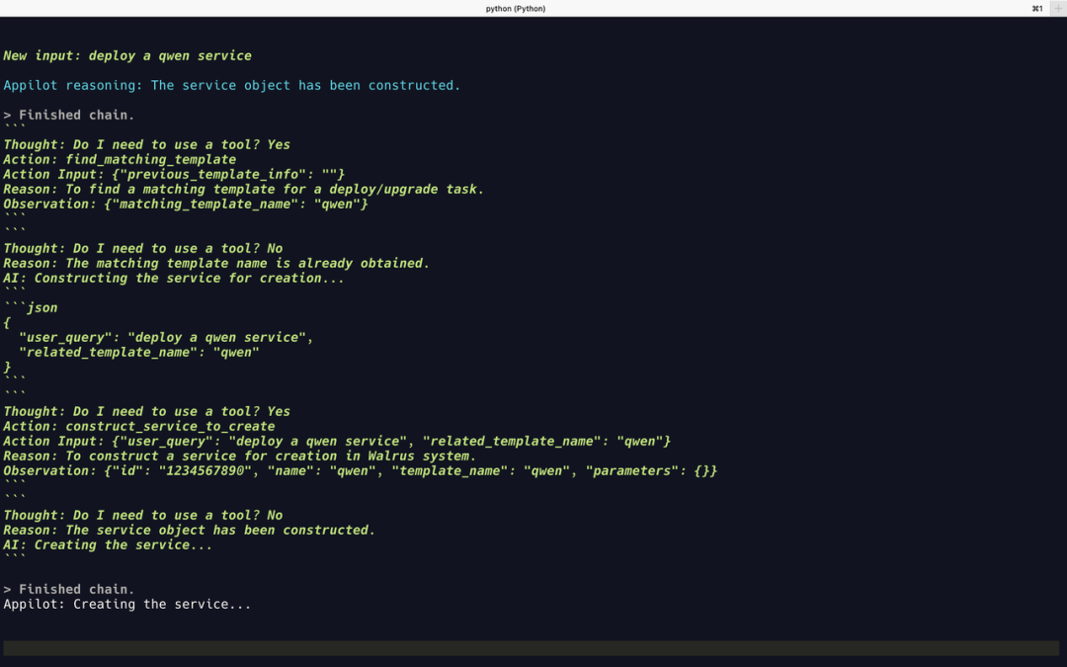Click the ⌘1 tab shortcut indicator
The image size is (1067, 667).
[x=1037, y=8]
